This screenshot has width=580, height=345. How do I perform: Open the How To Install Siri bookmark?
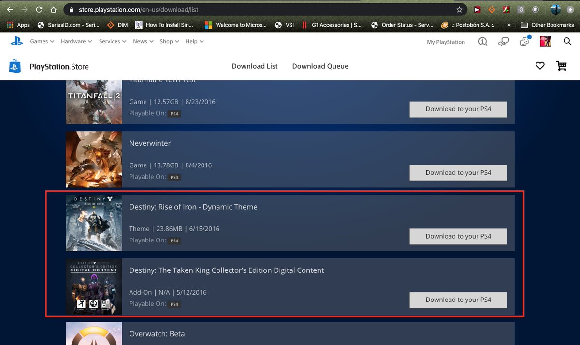point(164,25)
